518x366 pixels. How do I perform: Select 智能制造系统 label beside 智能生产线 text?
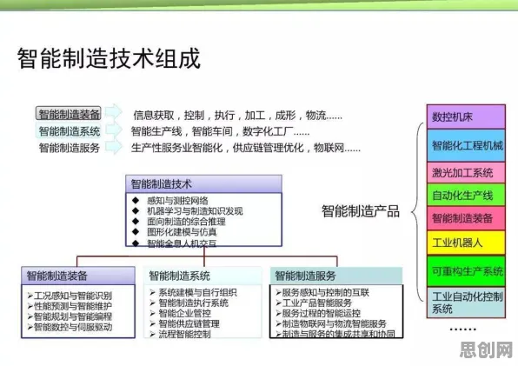69,131
